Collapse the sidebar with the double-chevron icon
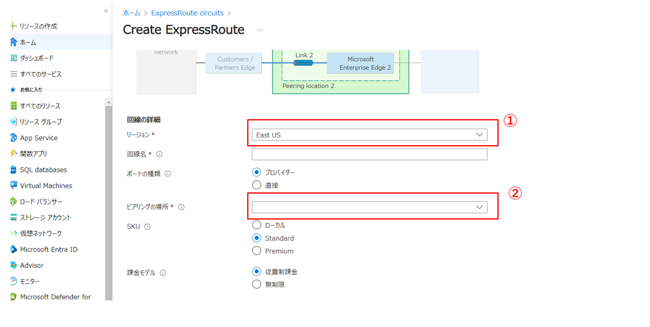Viewport: 650px width, 327px height. [106, 11]
